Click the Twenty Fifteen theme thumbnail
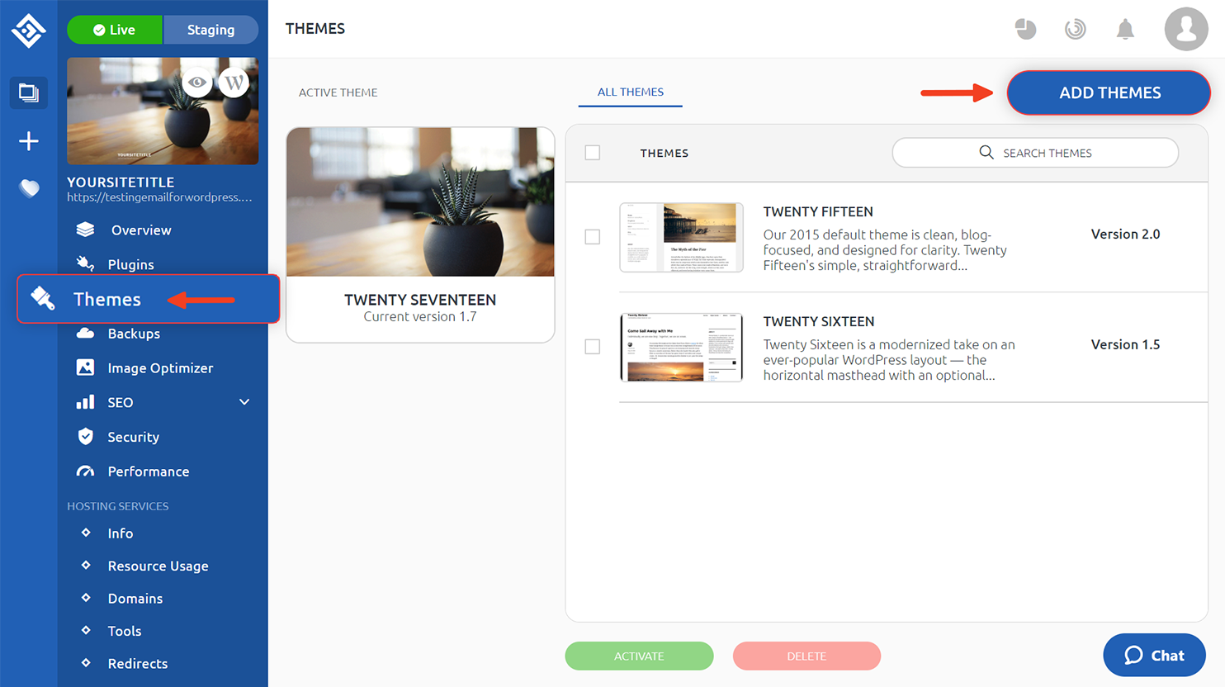 (681, 237)
